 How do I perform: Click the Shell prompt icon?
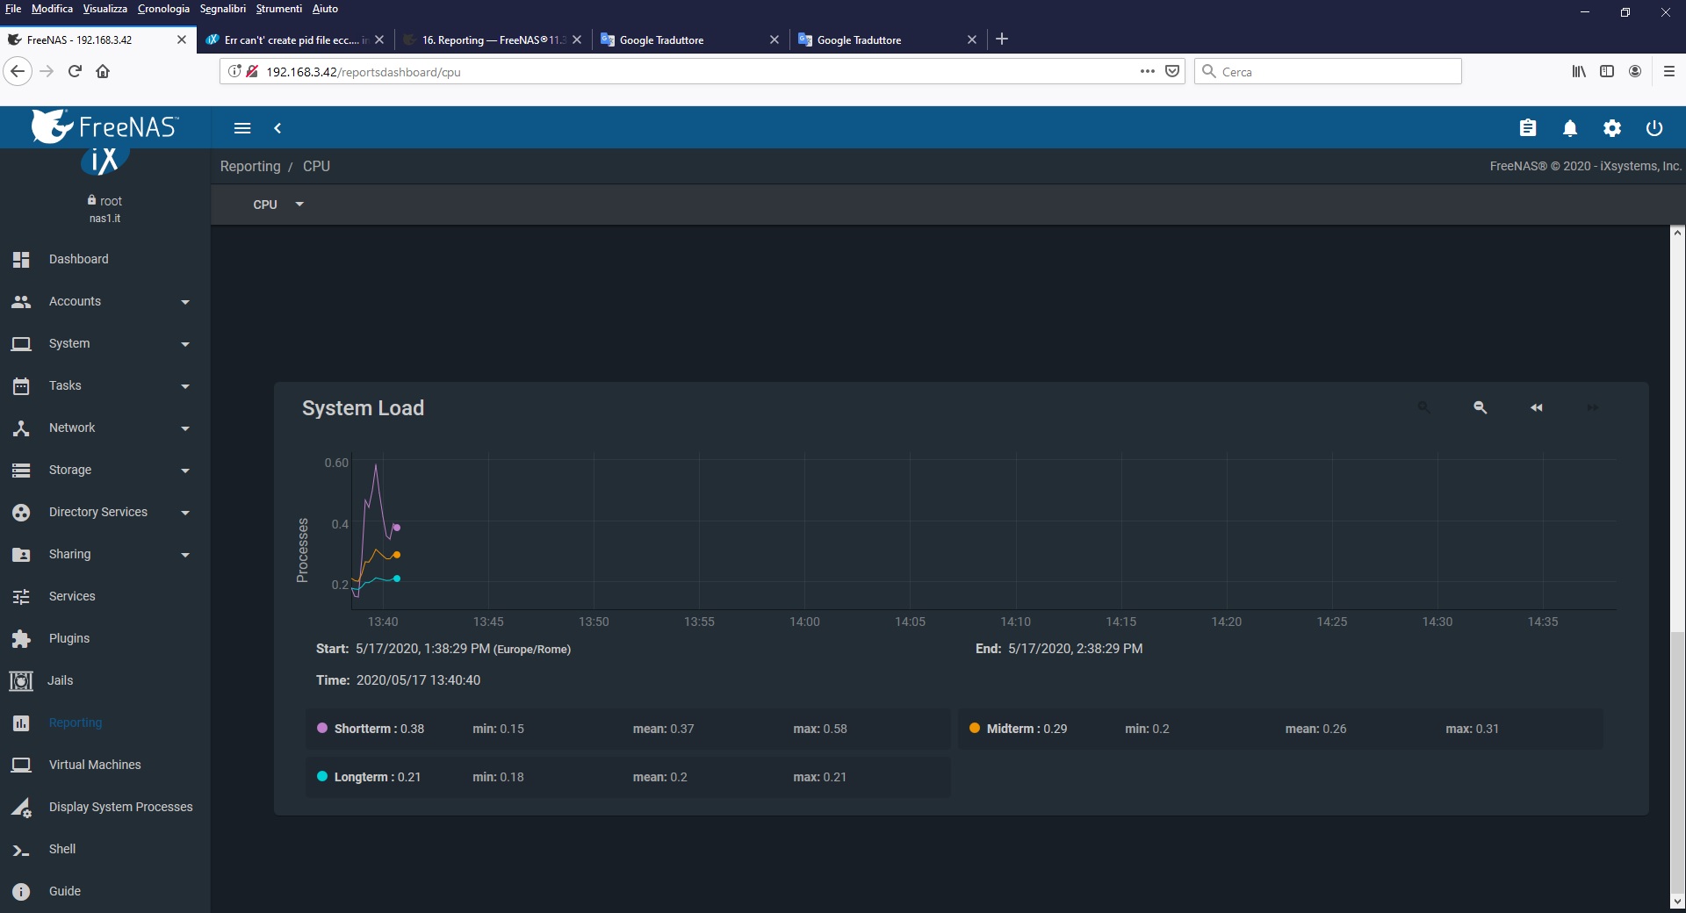point(21,850)
